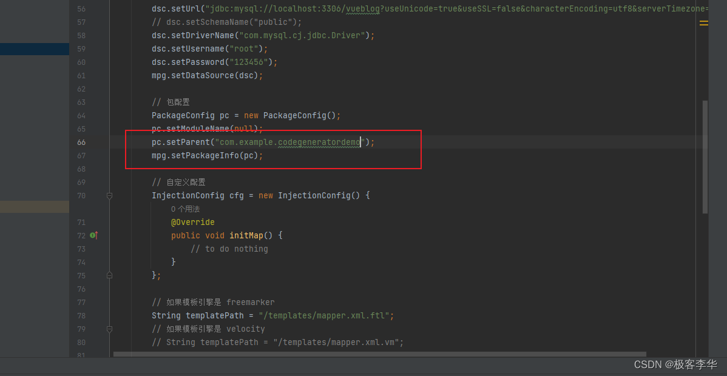Image resolution: width=727 pixels, height=376 pixels.
Task: Click the '// 包配置' comment
Action: (171, 102)
